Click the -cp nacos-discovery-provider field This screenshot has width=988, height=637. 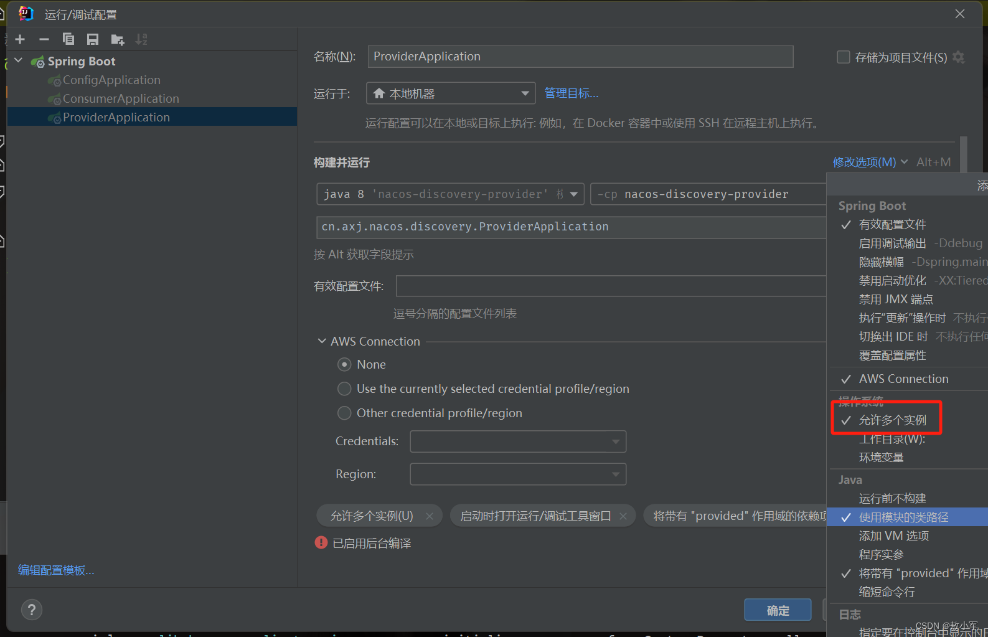coord(708,194)
